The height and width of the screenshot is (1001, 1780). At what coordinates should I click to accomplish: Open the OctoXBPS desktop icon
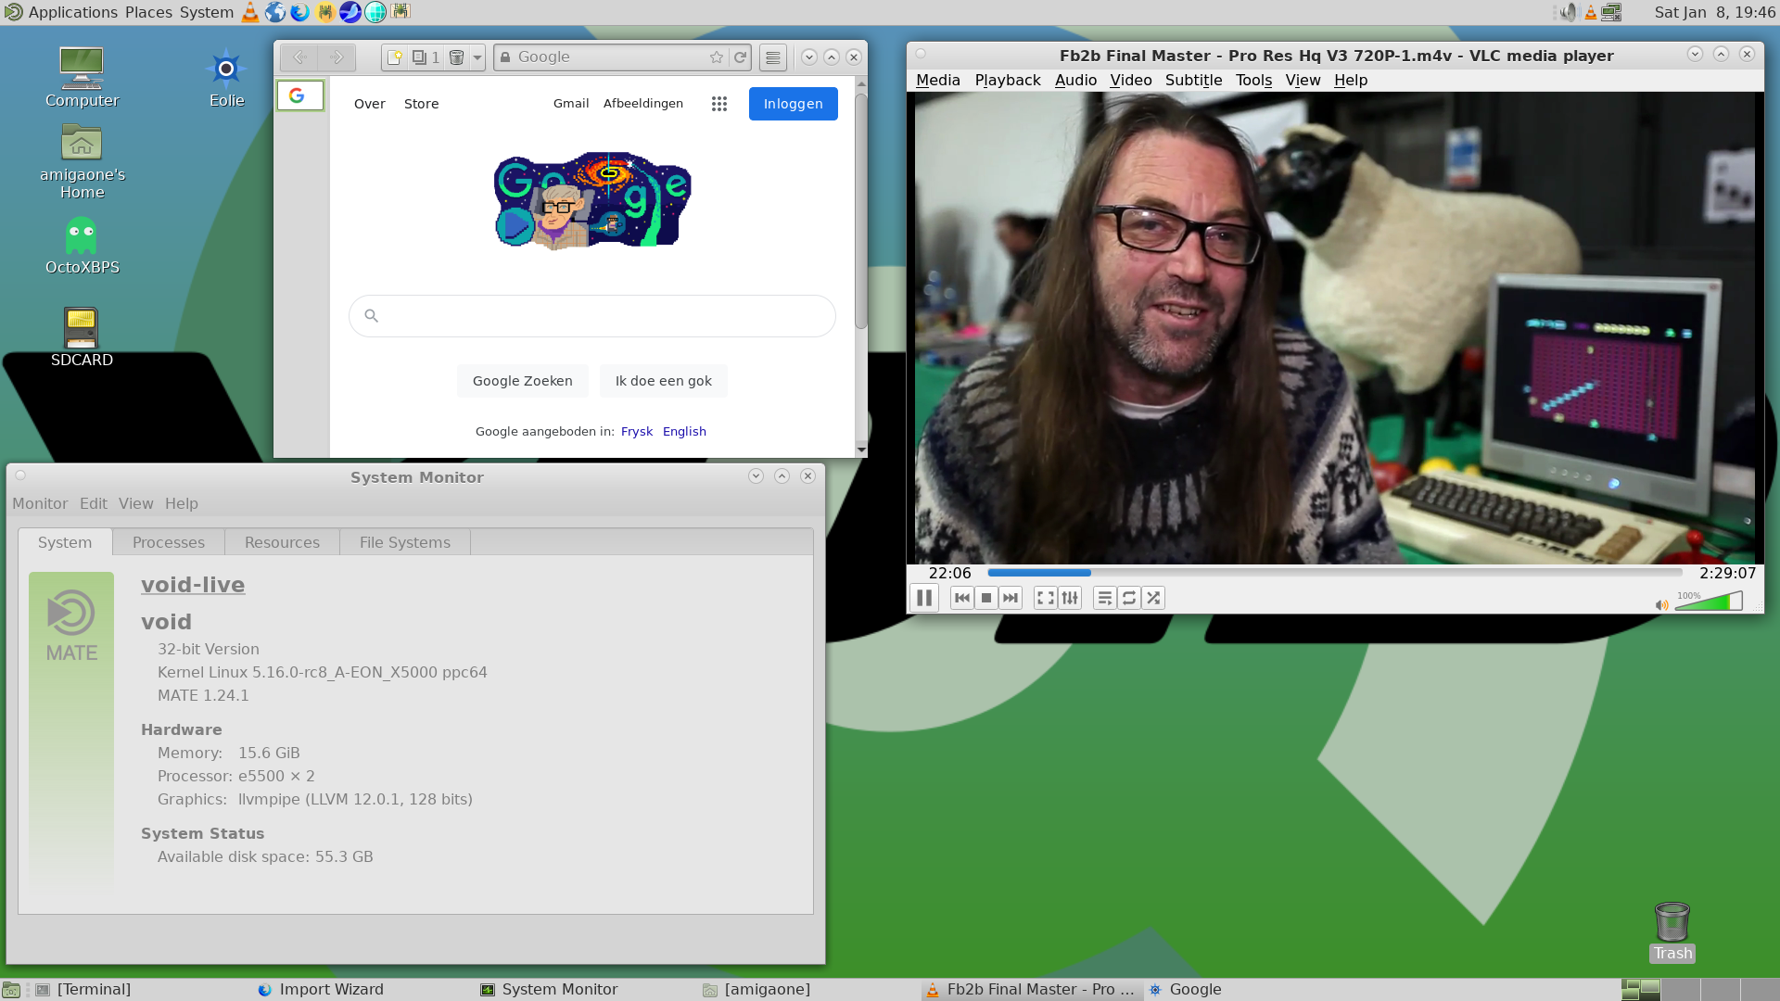82,246
